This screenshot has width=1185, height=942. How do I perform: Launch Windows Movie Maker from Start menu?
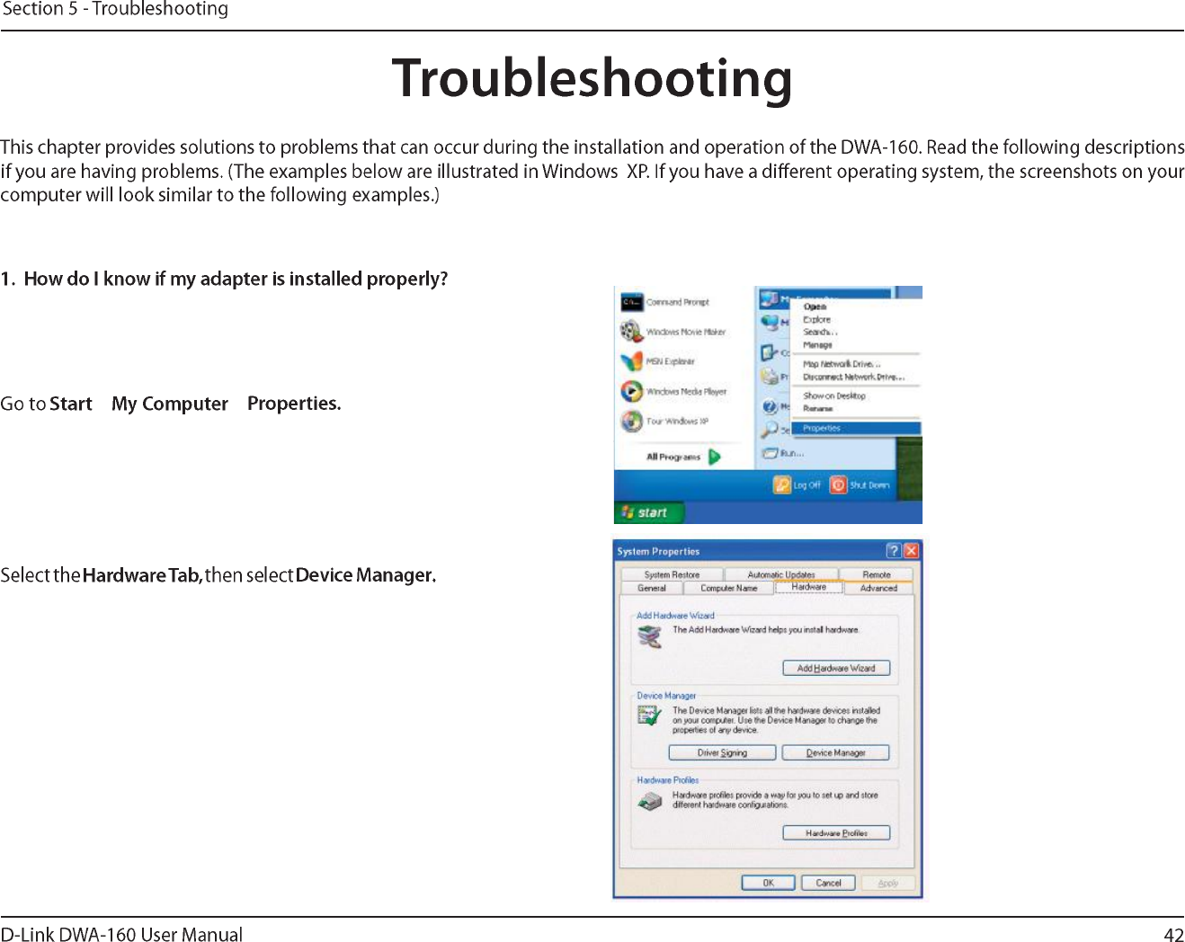point(673,332)
